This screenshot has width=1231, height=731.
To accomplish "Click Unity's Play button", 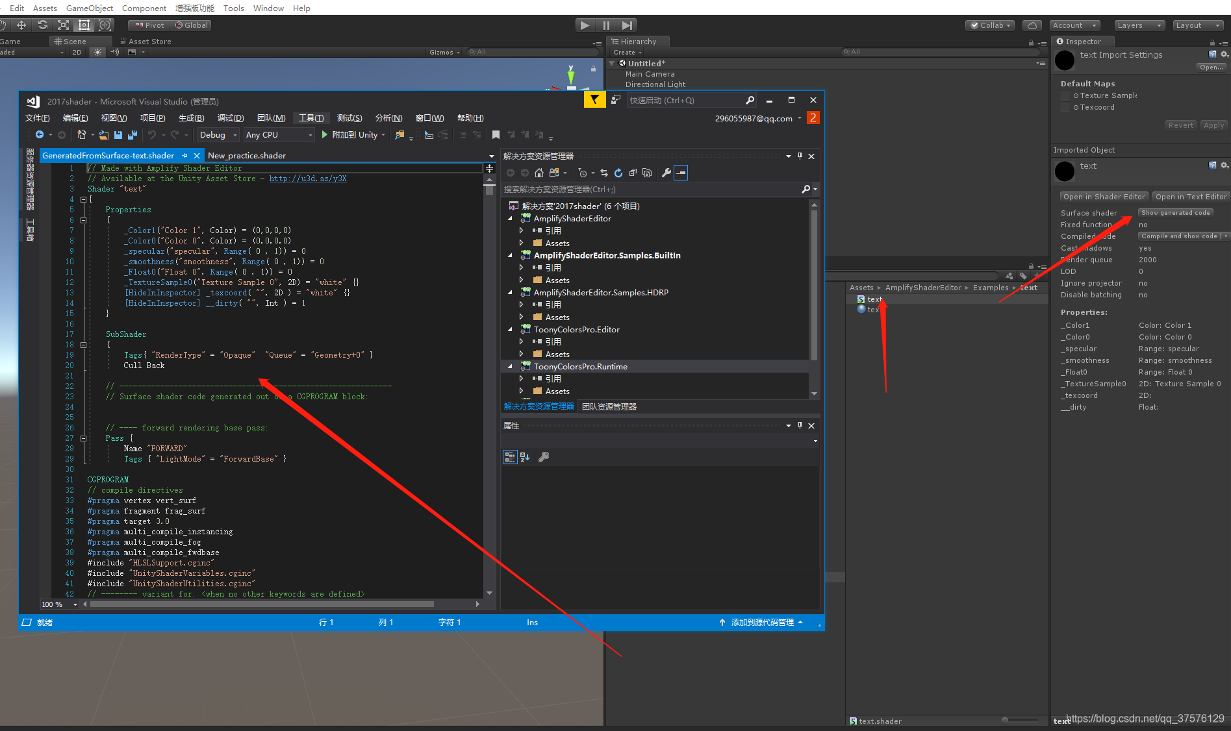I will point(585,25).
